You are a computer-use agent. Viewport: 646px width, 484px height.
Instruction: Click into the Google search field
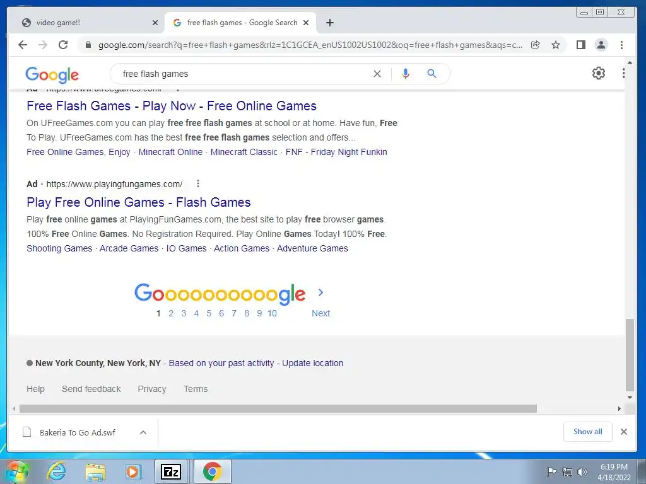243,74
